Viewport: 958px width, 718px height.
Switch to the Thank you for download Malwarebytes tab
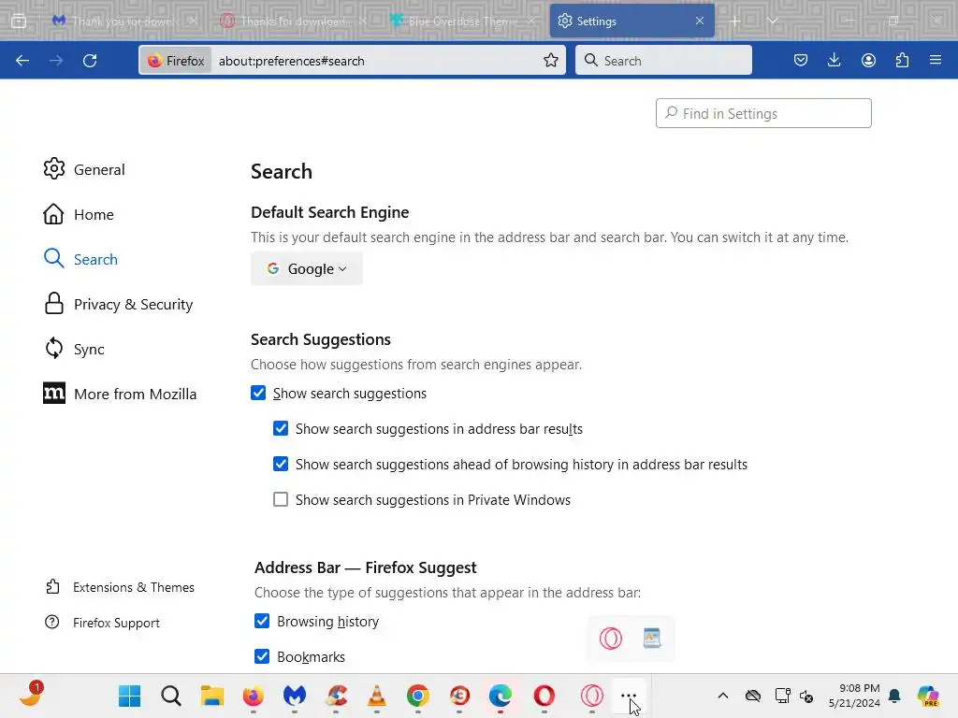[x=124, y=22]
